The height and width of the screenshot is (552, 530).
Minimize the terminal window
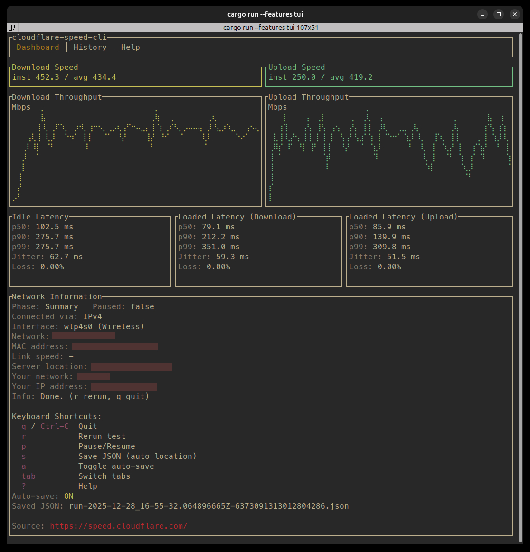483,14
